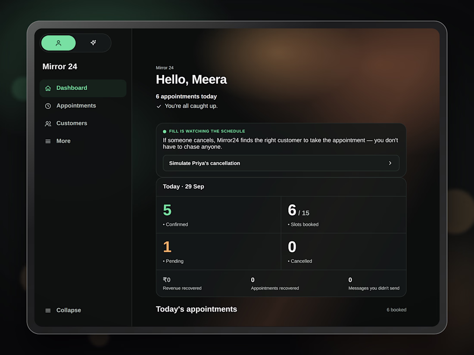The width and height of the screenshot is (474, 355).
Task: Click the Collapse sidebar icon
Action: pos(48,310)
